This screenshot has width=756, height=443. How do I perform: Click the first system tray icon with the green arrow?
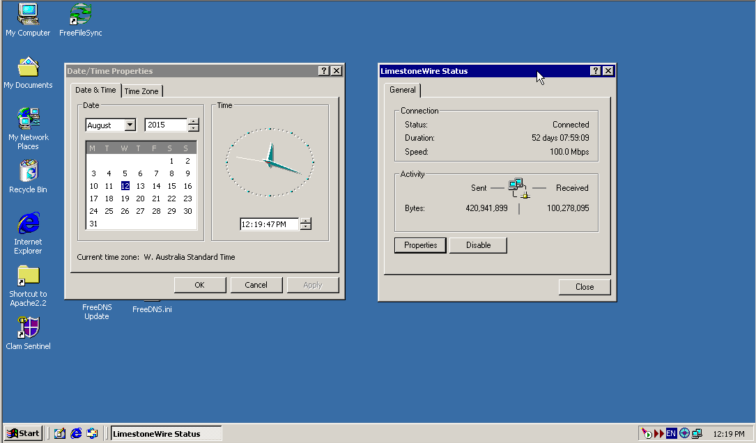tap(647, 433)
